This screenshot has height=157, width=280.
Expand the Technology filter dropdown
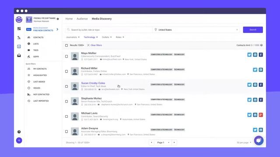click(x=91, y=37)
